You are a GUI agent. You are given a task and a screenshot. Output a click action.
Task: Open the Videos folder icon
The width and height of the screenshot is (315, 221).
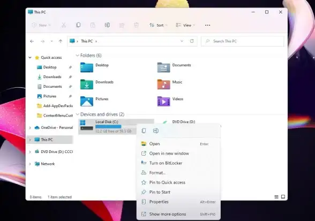pos(163,101)
